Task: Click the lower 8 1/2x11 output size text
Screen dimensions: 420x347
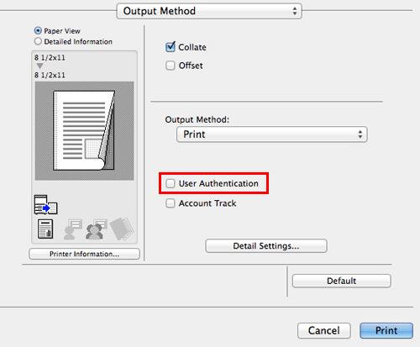Action: 50,75
